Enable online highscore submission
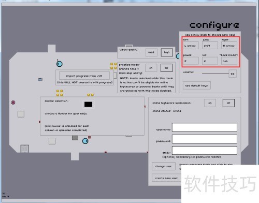This screenshot has height=203, width=259. point(210,103)
